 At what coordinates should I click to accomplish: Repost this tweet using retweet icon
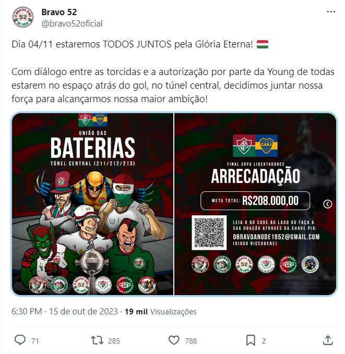pyautogui.click(x=97, y=340)
